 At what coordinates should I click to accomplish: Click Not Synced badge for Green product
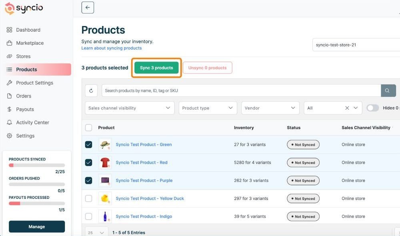(x=303, y=145)
